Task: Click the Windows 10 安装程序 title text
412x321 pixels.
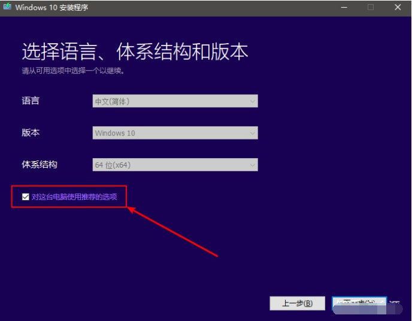Action: click(x=51, y=7)
